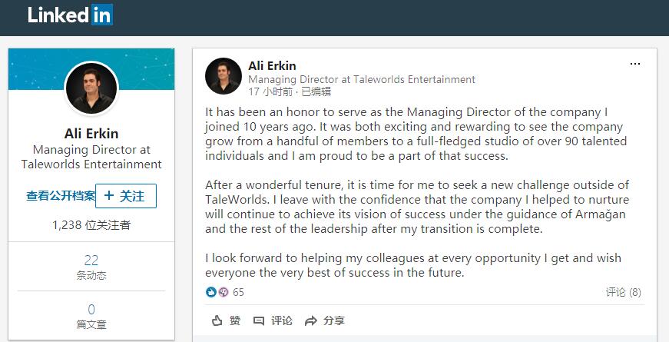Click the purple reaction icon beside 65
Viewport: 669px width, 342px height.
click(224, 292)
